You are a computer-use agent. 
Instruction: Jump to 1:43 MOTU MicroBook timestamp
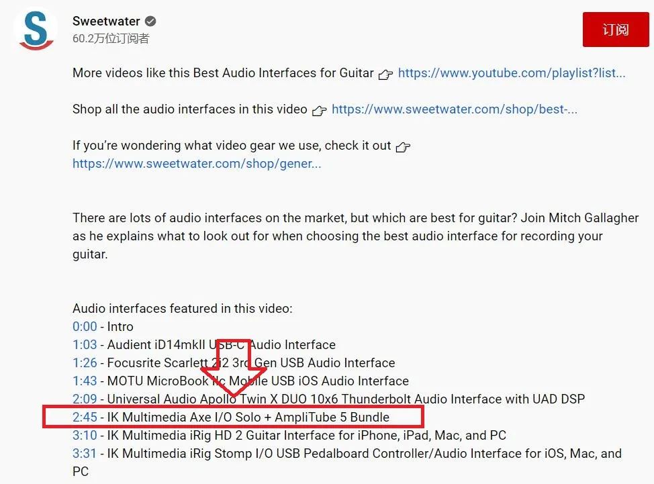point(85,381)
